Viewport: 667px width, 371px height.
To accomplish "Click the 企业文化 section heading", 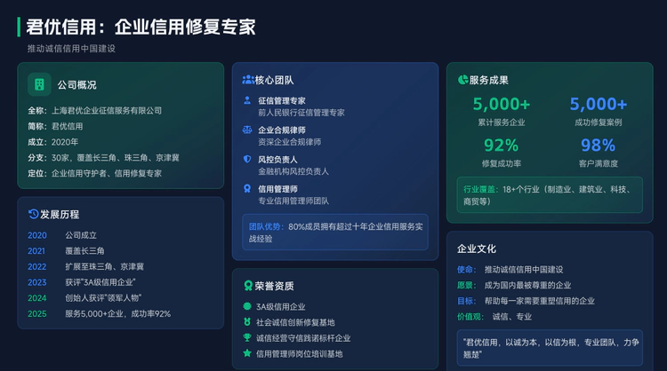I will [477, 249].
